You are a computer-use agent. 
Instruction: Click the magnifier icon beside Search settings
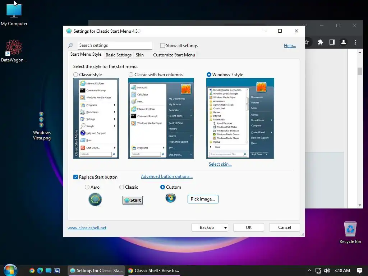click(x=70, y=45)
